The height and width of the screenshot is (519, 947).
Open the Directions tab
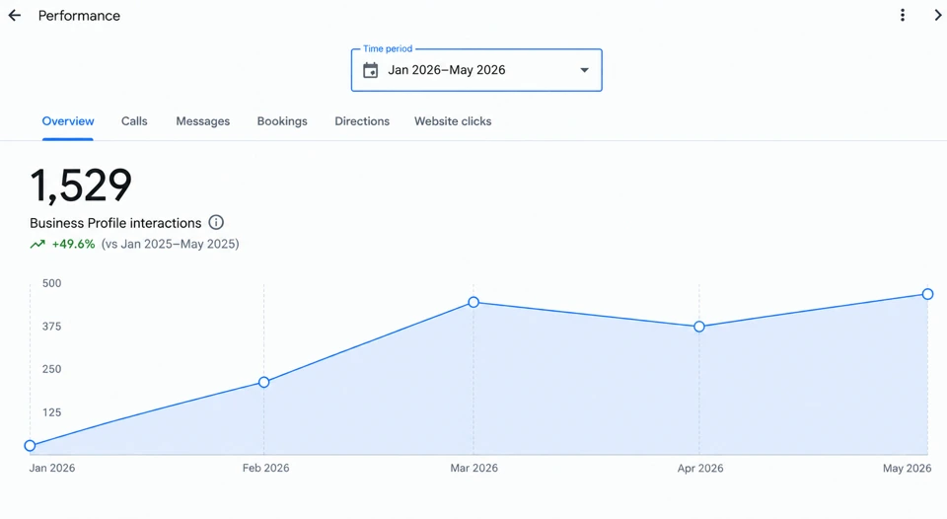[362, 121]
